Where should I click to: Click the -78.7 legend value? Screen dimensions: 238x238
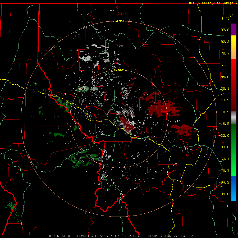point(224,171)
